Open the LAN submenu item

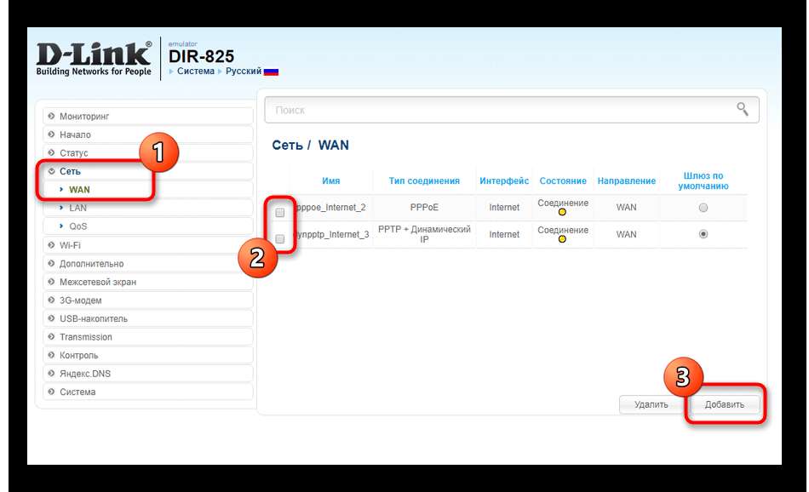148,208
